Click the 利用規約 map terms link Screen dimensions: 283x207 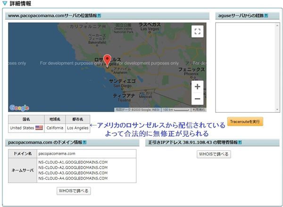click(x=199, y=110)
